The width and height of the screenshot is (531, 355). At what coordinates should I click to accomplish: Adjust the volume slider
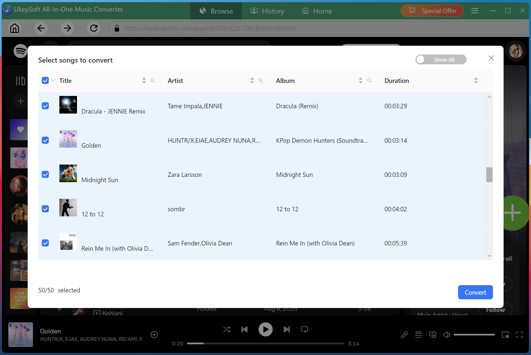click(x=474, y=334)
